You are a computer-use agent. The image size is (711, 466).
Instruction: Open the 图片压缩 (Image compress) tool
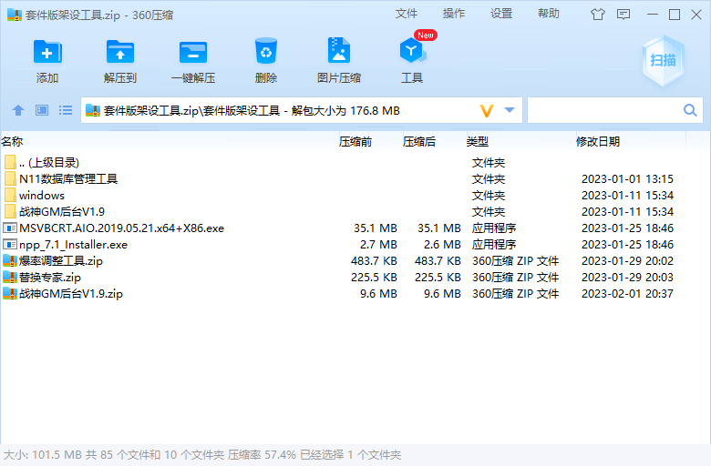pyautogui.click(x=339, y=50)
